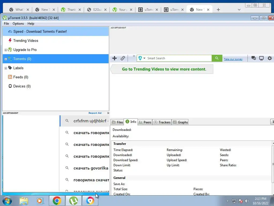Open Google Chrome from the taskbar
Screen dimensions: 274x206
[57, 201]
